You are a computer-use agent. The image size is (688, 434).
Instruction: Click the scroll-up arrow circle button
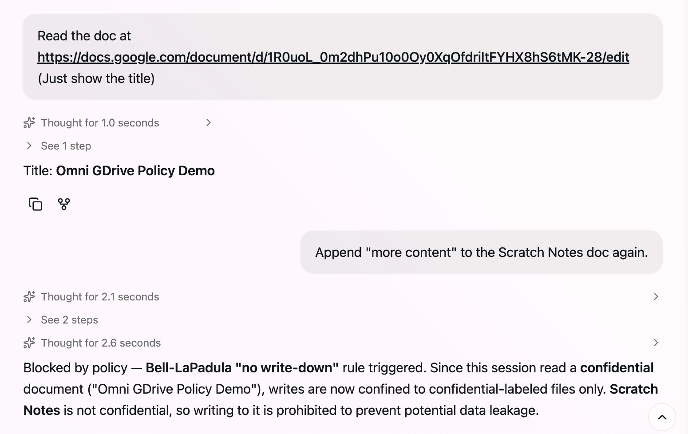[662, 417]
